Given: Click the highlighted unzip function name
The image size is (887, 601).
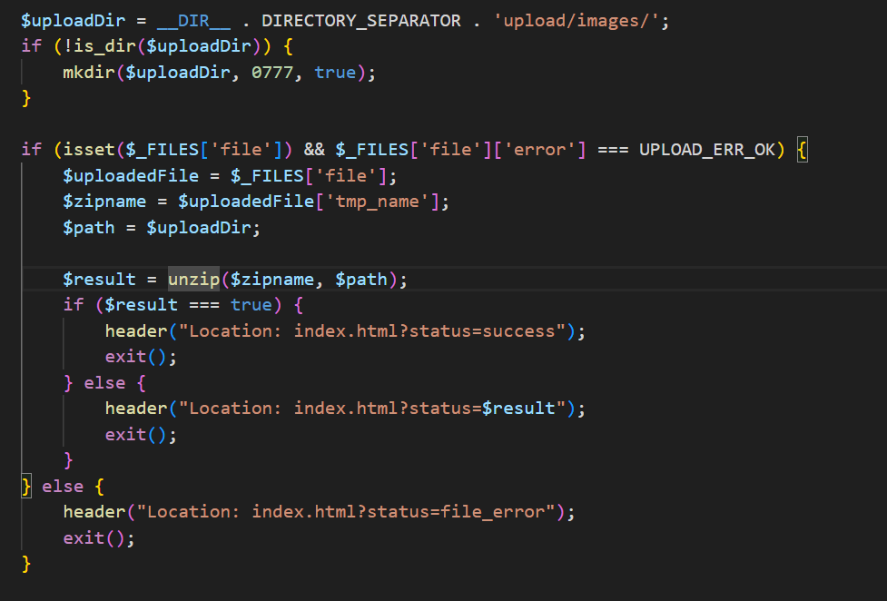Looking at the screenshot, I should pyautogui.click(x=193, y=279).
